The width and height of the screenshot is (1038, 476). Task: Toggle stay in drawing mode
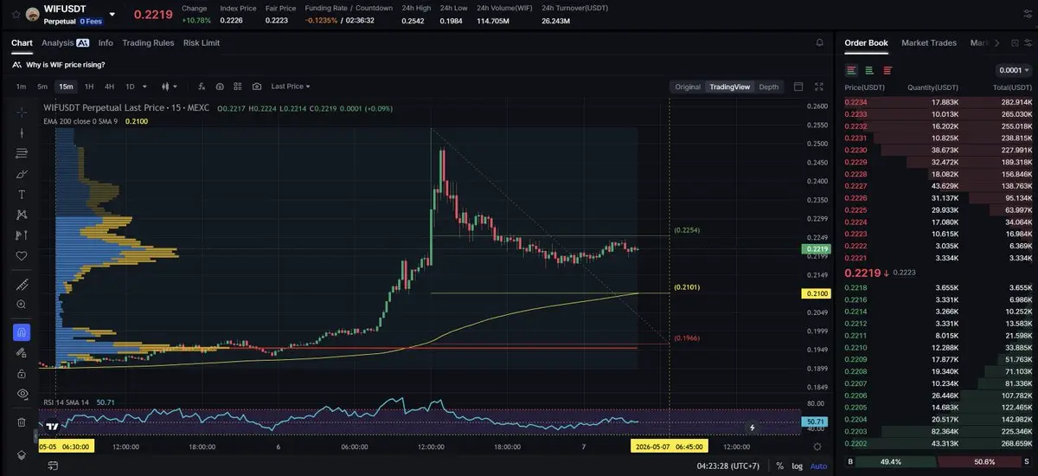(x=22, y=353)
